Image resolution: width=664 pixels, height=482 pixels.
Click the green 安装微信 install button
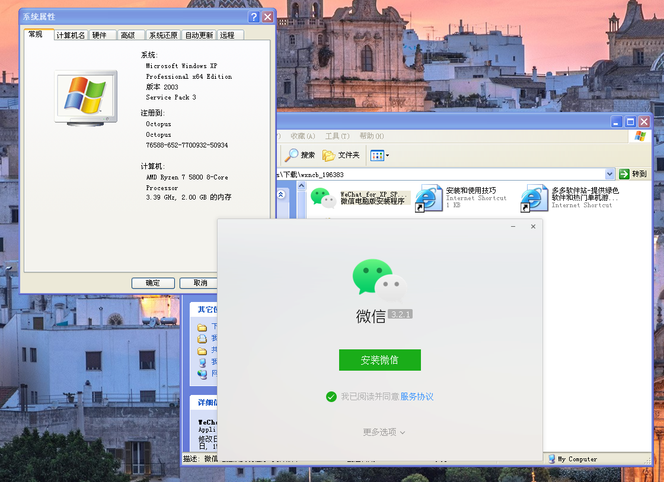tap(380, 360)
